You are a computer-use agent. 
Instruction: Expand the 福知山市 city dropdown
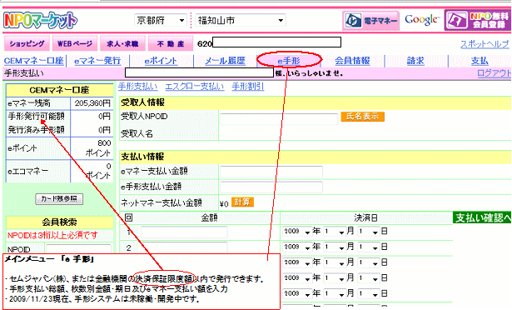click(x=241, y=21)
